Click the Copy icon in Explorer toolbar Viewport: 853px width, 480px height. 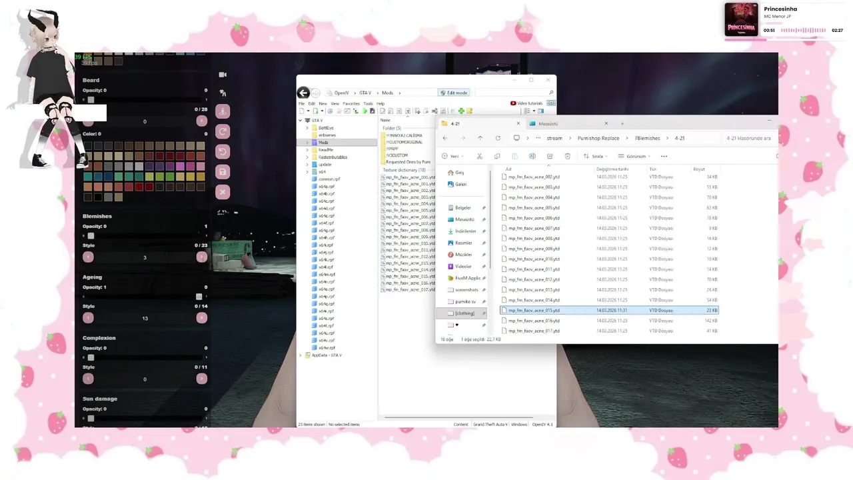497,156
